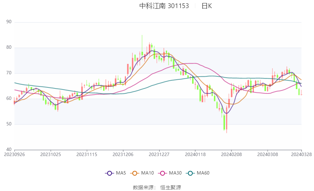Image resolution: width=314 pixels, height=191 pixels.
Task: Click the 20240328 end date label
Action: coord(301,154)
